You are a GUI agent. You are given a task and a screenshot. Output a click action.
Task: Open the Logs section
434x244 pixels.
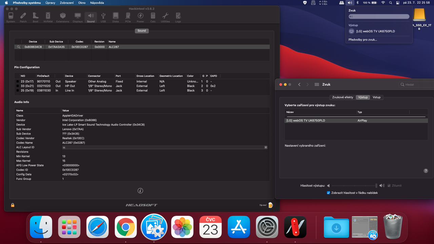(x=178, y=17)
